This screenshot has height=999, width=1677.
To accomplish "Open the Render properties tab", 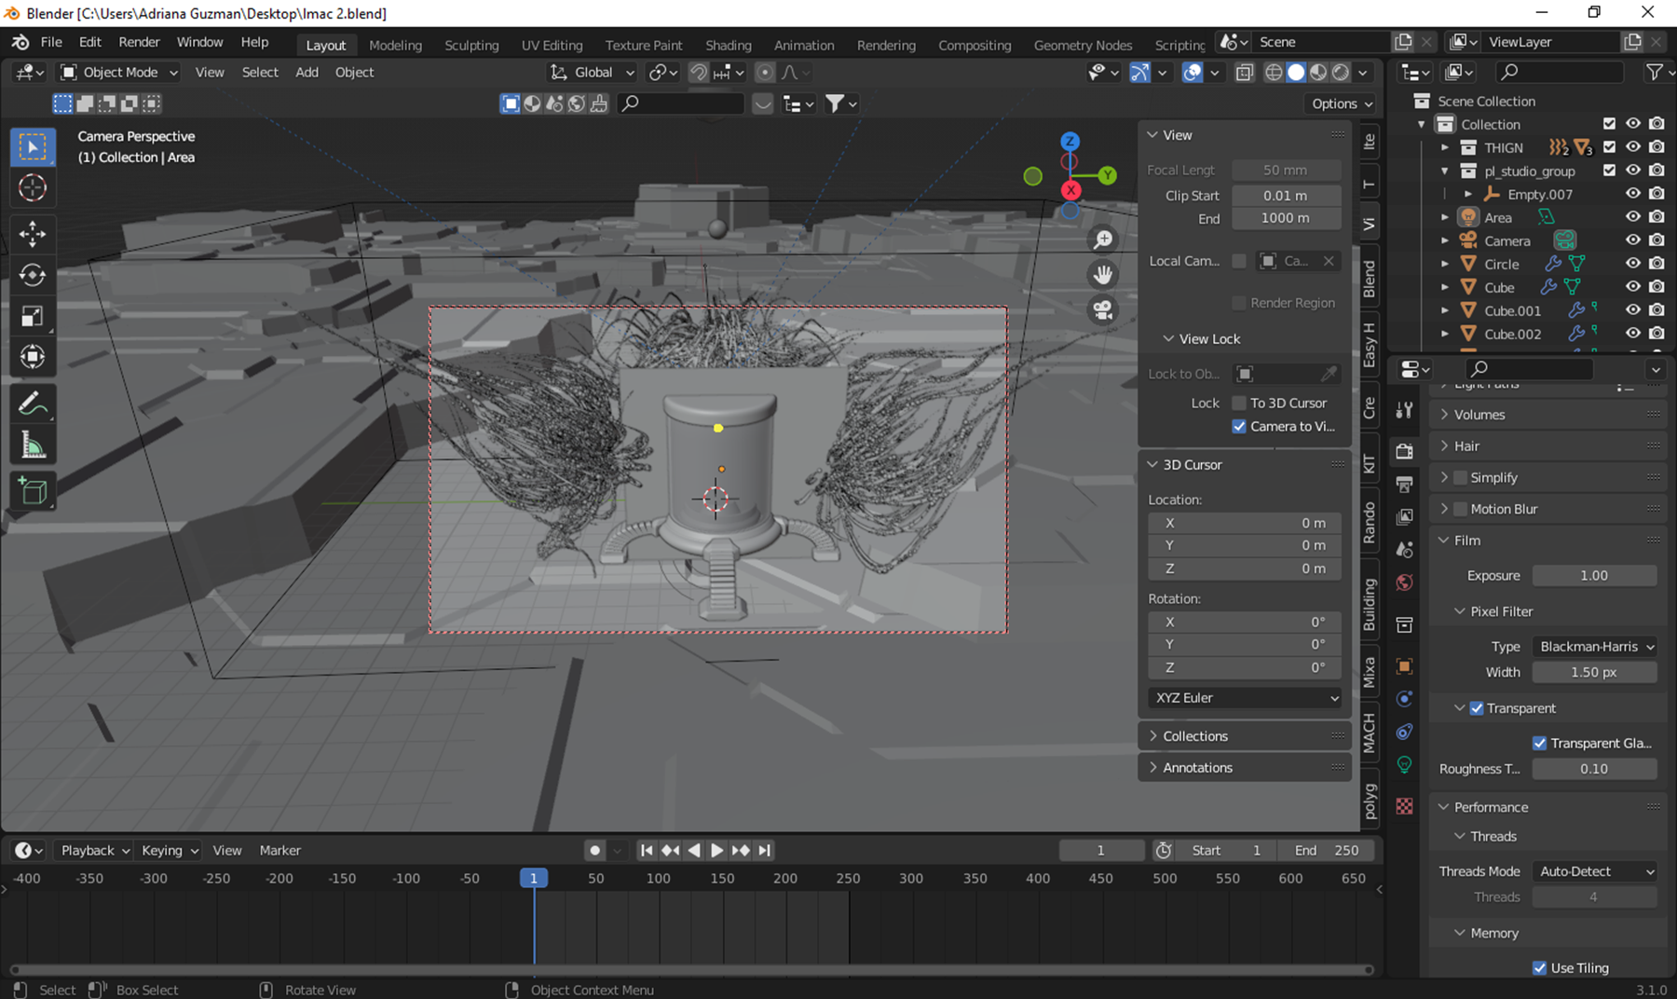I will [1404, 451].
